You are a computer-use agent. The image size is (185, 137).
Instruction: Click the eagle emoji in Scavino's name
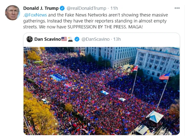(70, 39)
